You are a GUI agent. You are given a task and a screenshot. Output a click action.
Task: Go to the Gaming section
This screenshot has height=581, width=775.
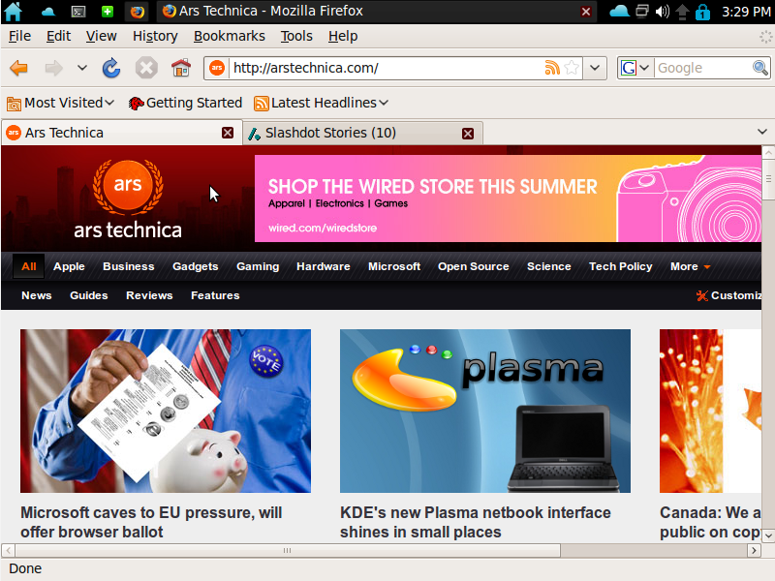coord(258,267)
